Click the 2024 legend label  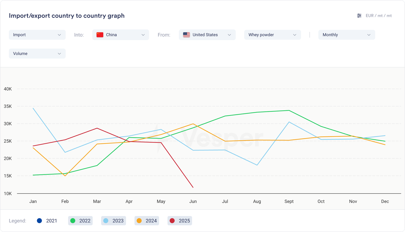pos(151,221)
